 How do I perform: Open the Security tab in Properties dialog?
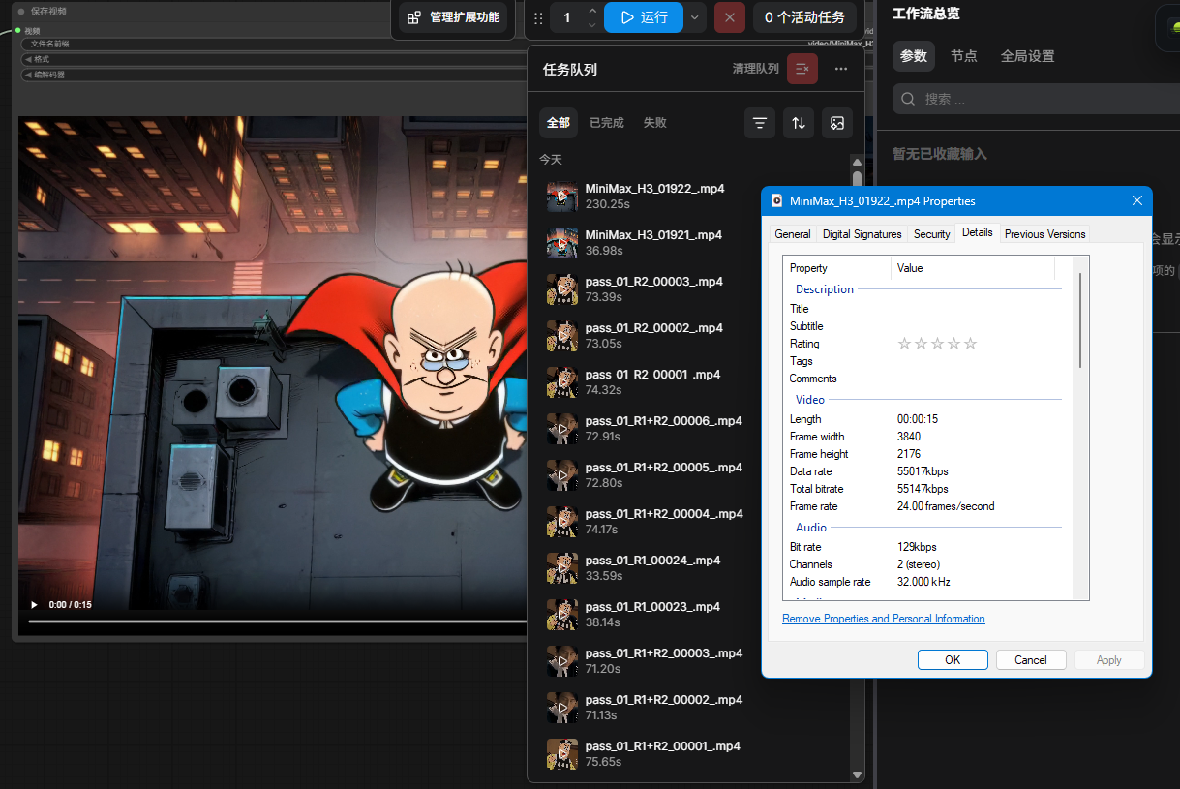coord(932,234)
